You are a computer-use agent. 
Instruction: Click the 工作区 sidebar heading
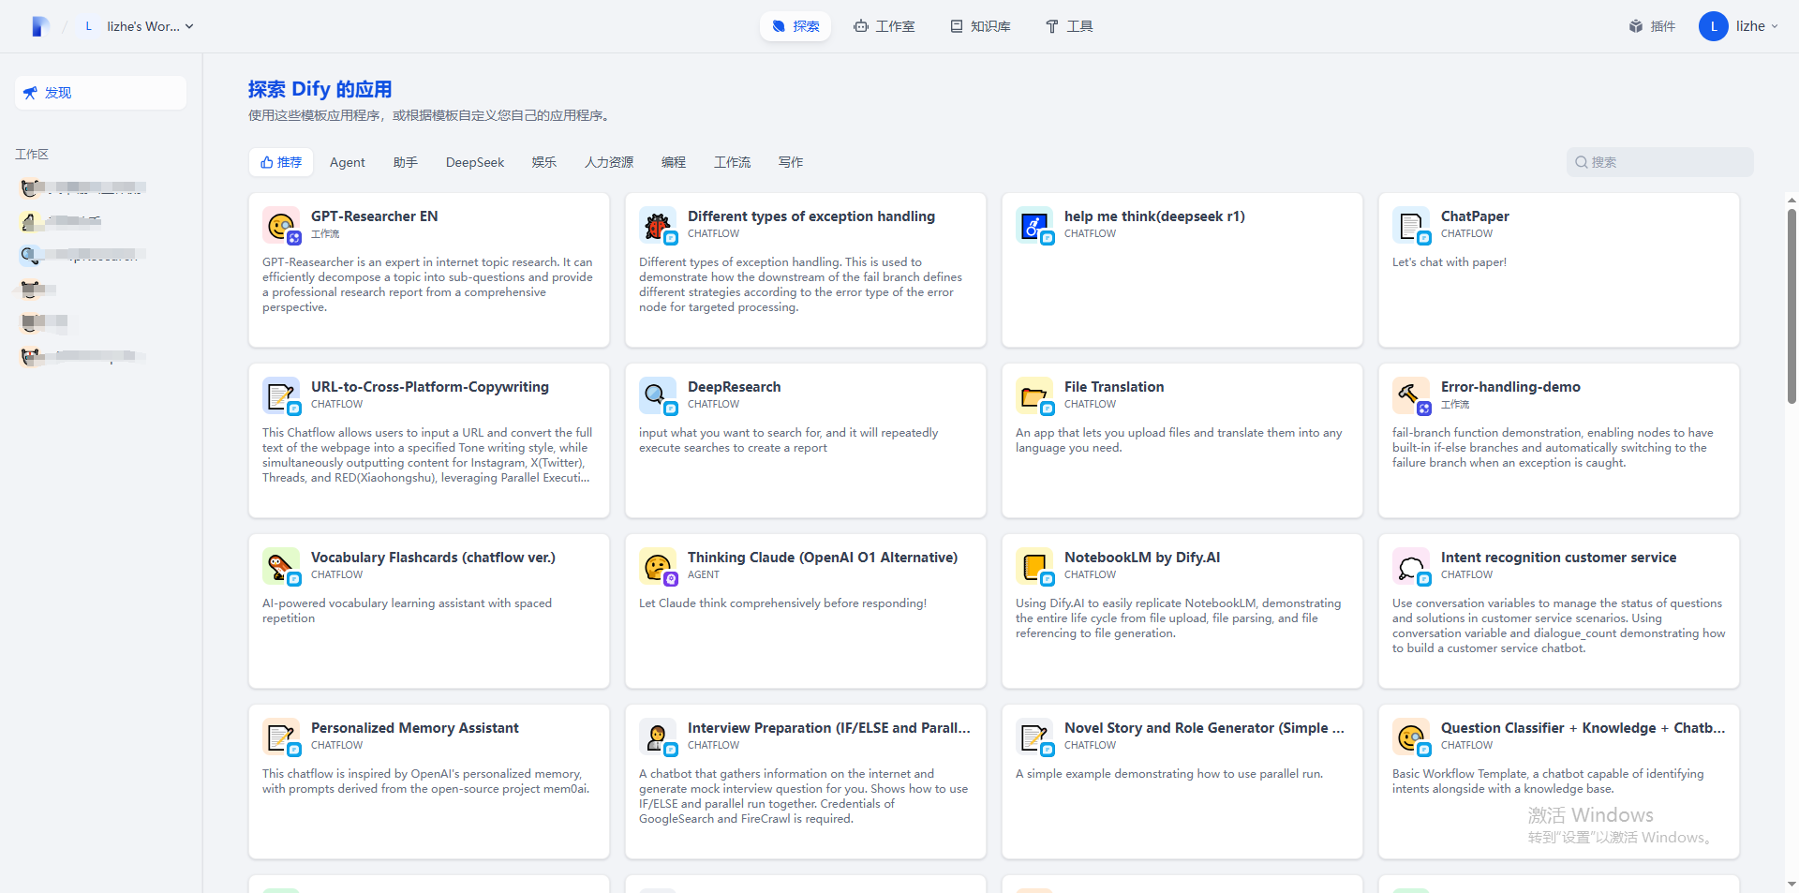(32, 154)
